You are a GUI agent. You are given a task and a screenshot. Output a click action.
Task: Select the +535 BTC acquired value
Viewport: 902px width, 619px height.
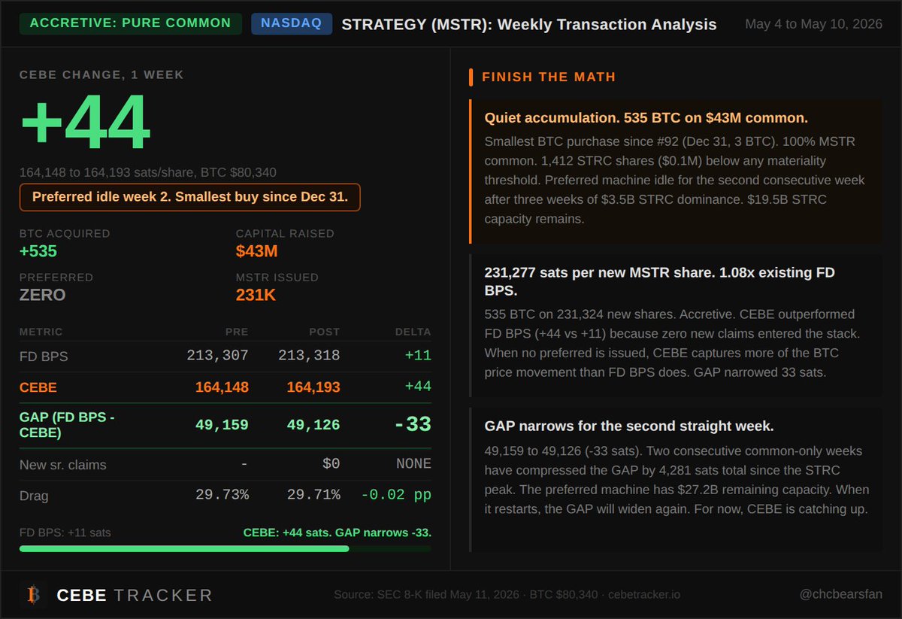coord(38,251)
